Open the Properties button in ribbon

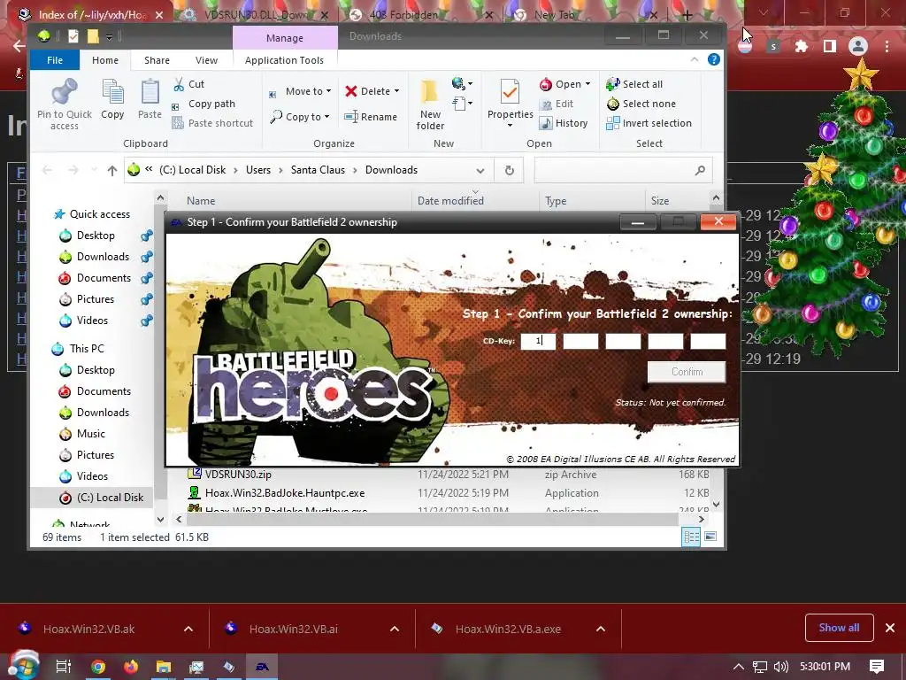click(510, 104)
